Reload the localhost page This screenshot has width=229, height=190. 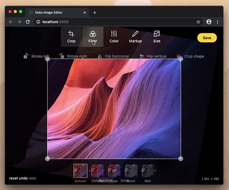[28, 22]
